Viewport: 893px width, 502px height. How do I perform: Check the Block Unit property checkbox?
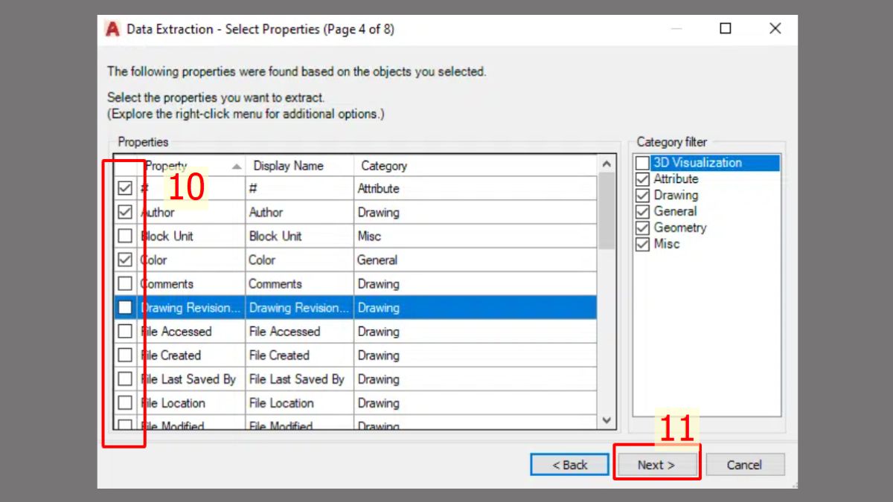[x=125, y=236]
